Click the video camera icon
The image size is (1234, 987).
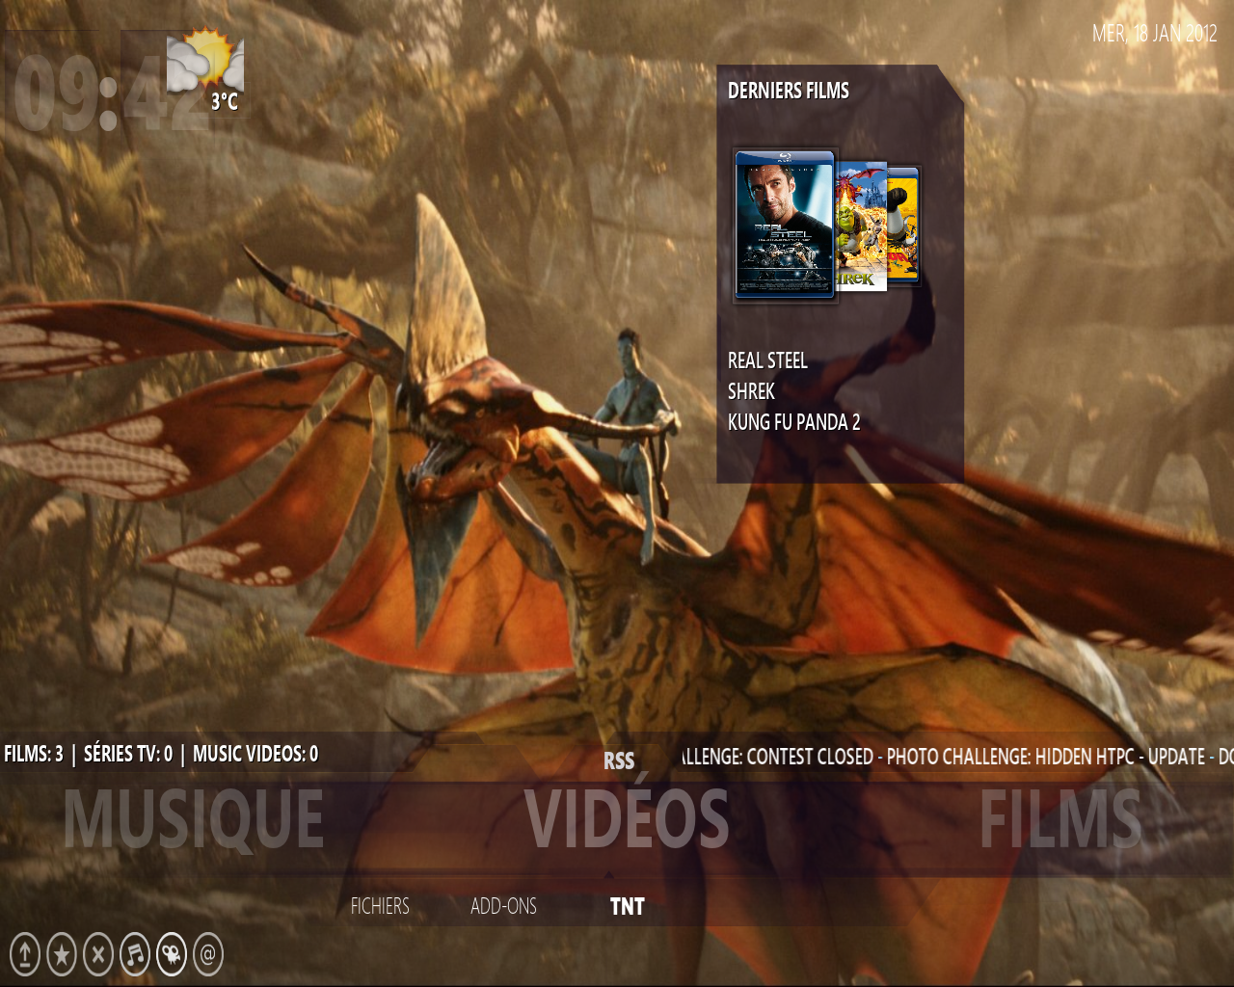pos(172,955)
